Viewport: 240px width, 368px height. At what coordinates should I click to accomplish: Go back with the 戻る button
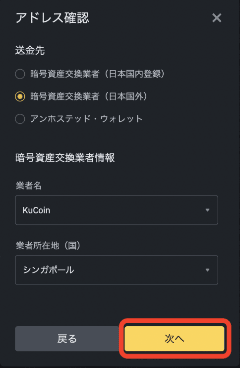(67, 339)
